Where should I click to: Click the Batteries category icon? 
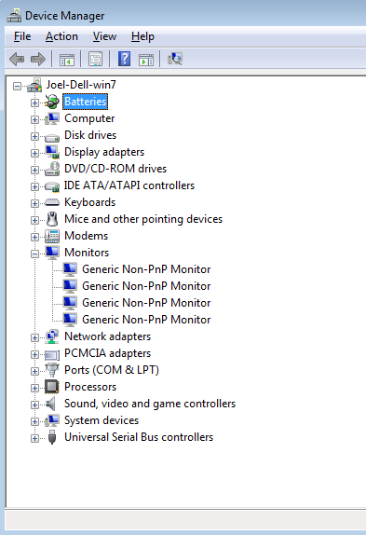coord(52,102)
